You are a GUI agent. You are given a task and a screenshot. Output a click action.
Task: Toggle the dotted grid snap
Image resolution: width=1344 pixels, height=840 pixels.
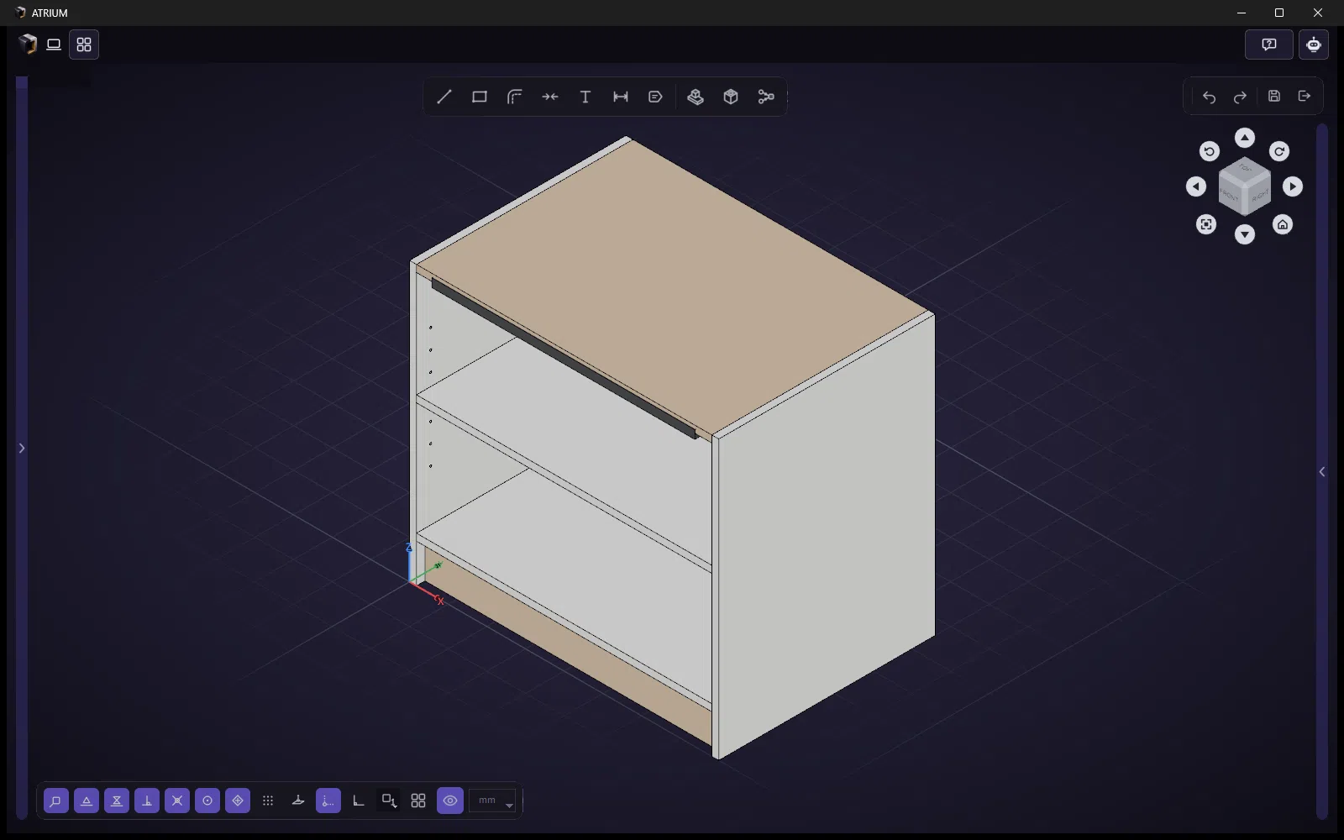[268, 801]
